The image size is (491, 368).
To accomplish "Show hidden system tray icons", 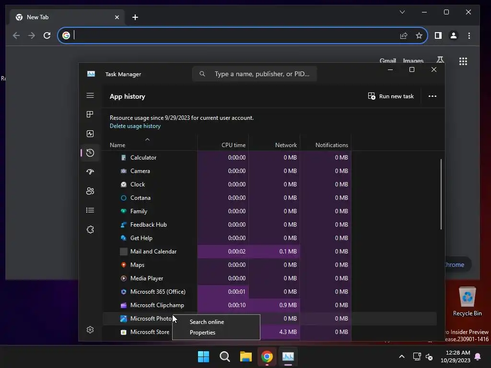I will click(x=402, y=356).
